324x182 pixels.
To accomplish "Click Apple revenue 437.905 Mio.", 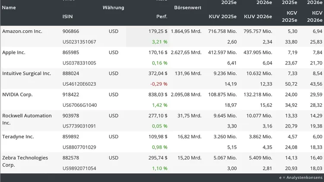I will (x=257, y=52).
